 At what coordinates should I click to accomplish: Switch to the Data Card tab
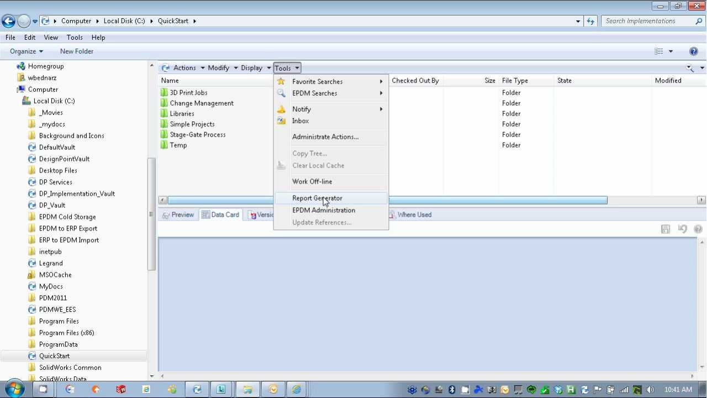pyautogui.click(x=220, y=214)
